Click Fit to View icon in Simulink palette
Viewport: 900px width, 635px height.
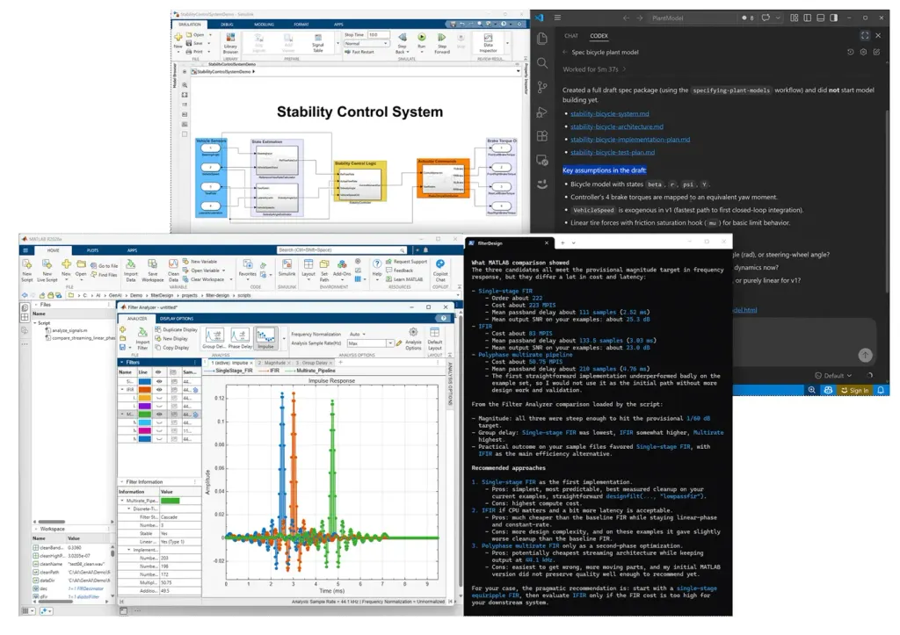[x=185, y=95]
